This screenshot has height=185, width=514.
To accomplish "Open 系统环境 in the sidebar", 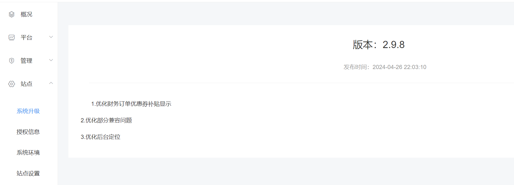I will pos(28,152).
